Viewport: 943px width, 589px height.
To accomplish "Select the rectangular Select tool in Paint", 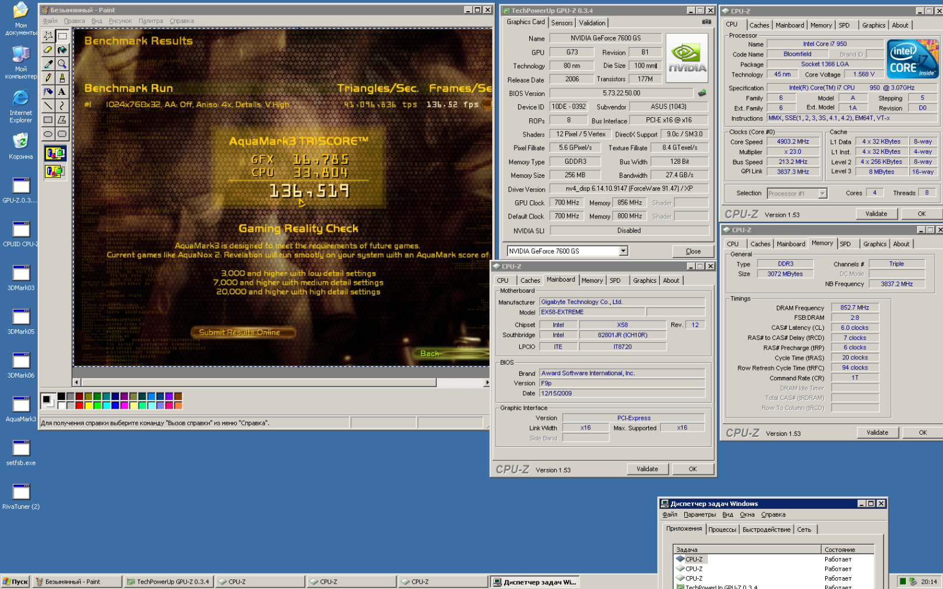I will (62, 36).
